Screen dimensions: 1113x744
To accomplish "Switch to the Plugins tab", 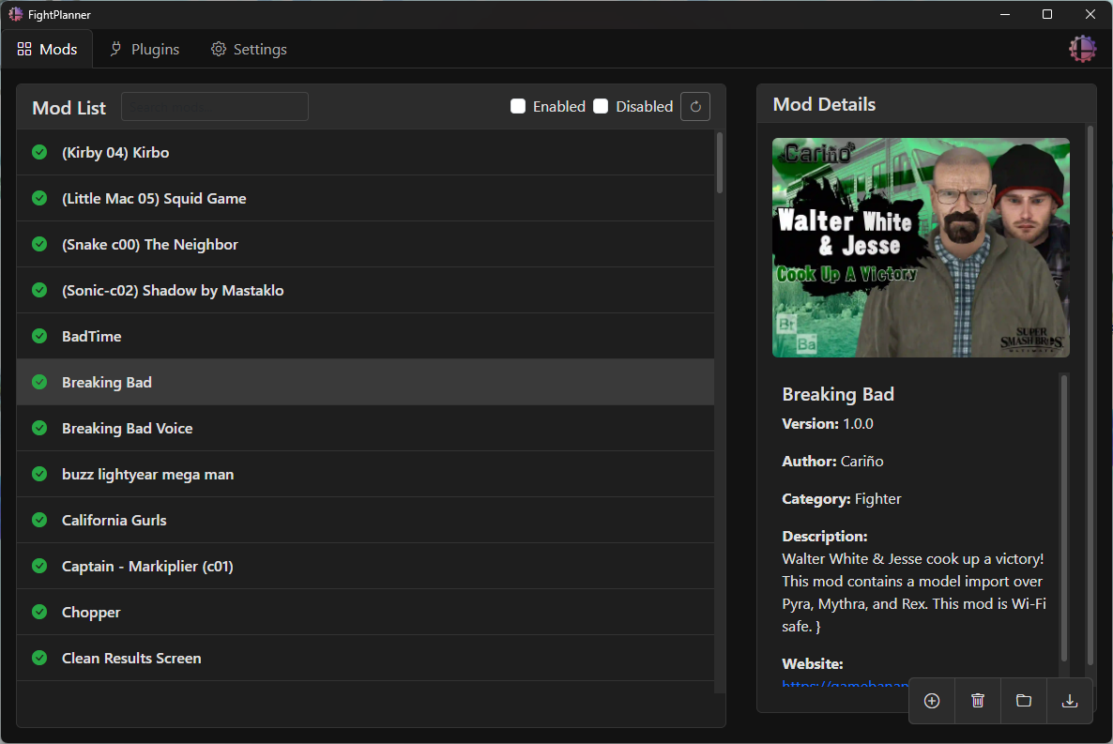I will coord(145,49).
